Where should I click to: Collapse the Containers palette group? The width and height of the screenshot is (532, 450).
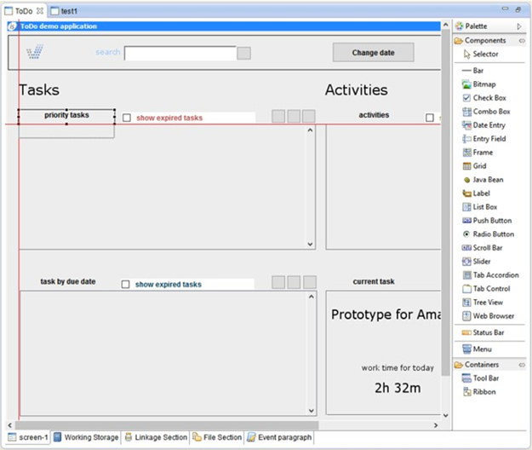click(x=522, y=365)
